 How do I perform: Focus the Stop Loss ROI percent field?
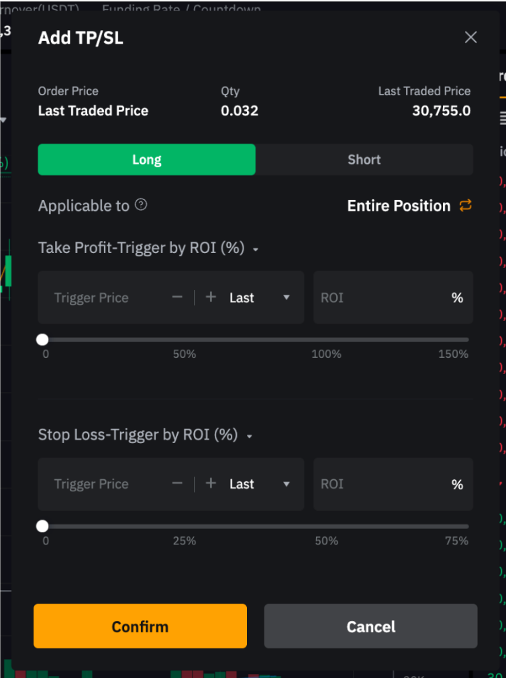point(383,484)
